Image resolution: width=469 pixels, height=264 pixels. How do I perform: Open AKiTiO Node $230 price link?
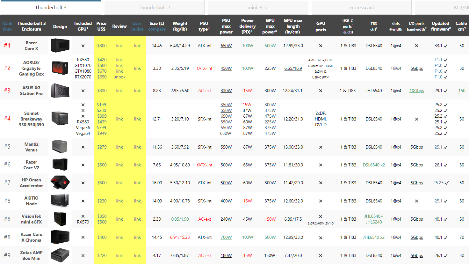[102, 201]
